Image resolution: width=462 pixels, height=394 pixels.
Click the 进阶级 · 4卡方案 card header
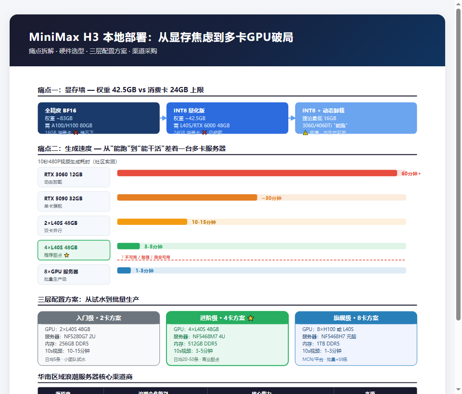[227, 318]
